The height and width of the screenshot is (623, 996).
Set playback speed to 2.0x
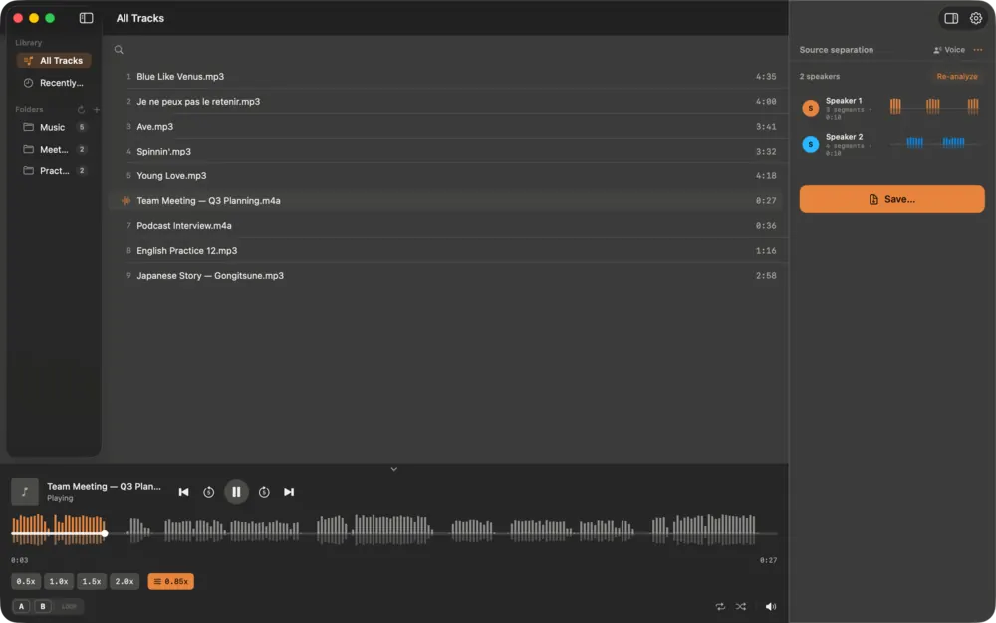[124, 582]
